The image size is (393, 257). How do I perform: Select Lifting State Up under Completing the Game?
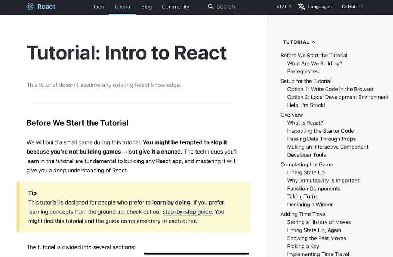click(306, 172)
